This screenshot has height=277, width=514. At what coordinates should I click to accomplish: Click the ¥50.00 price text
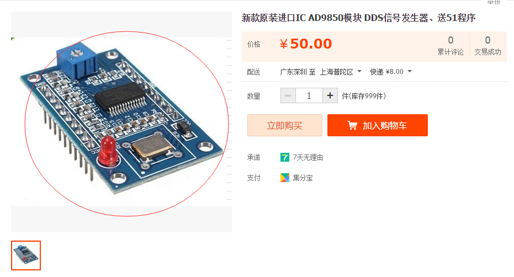click(306, 44)
